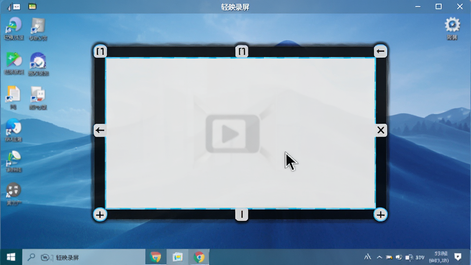Click the bar handle on the frame's bottom edge
The image size is (471, 265).
[241, 214]
